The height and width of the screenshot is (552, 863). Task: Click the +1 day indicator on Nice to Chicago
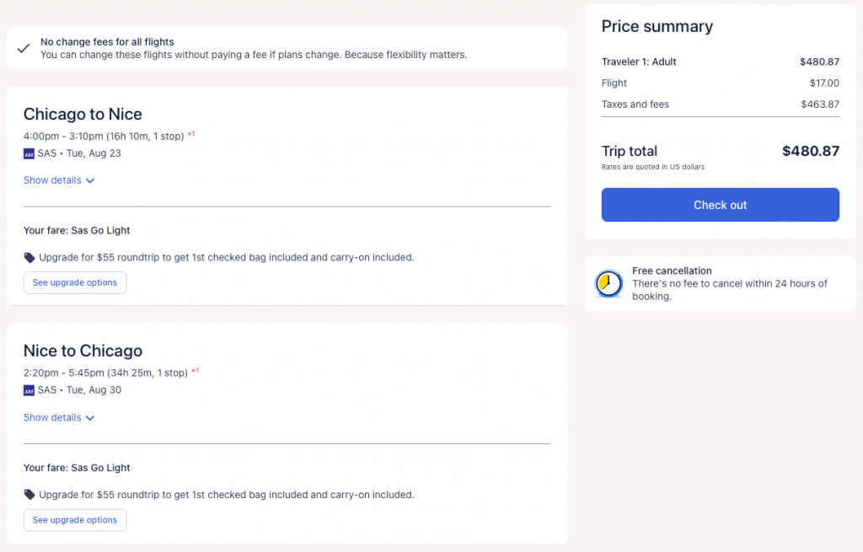196,371
